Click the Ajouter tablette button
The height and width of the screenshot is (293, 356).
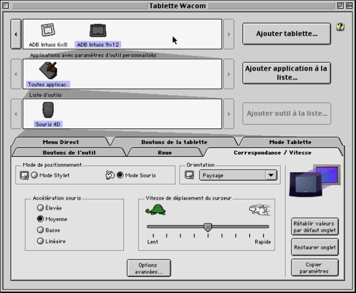[286, 33]
